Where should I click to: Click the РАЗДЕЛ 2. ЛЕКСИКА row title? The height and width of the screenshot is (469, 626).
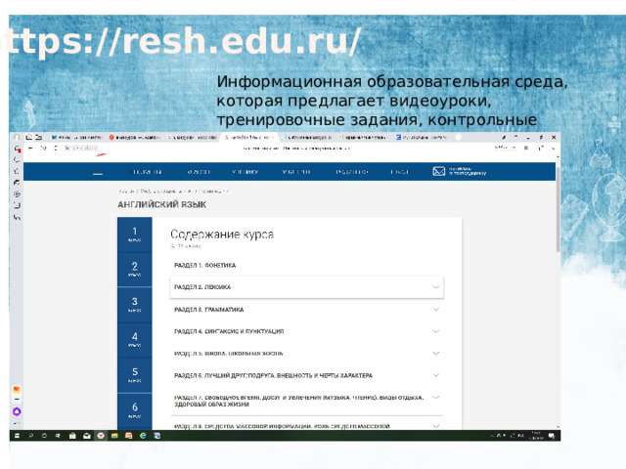click(202, 287)
